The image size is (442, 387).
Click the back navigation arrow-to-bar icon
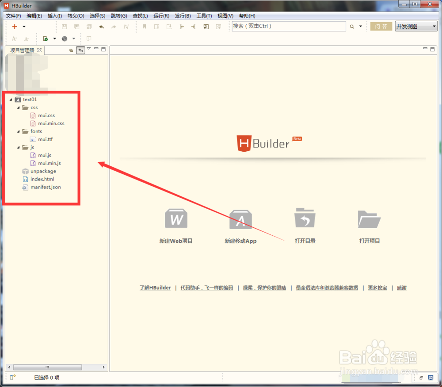182,27
